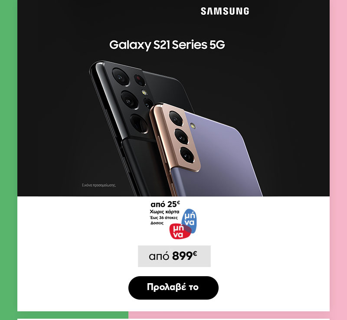This screenshot has width=347, height=320.
Task: Click the Έως 36 άτοκες Δόσεις text
Action: 164,220
